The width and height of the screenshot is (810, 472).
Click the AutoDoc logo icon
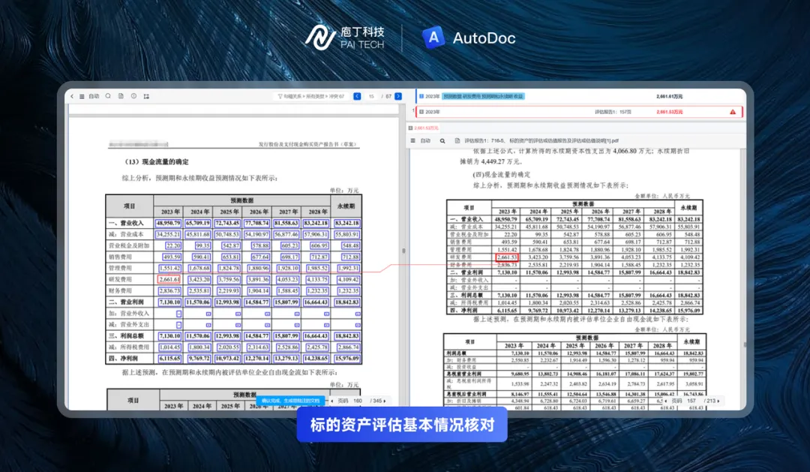coord(433,38)
